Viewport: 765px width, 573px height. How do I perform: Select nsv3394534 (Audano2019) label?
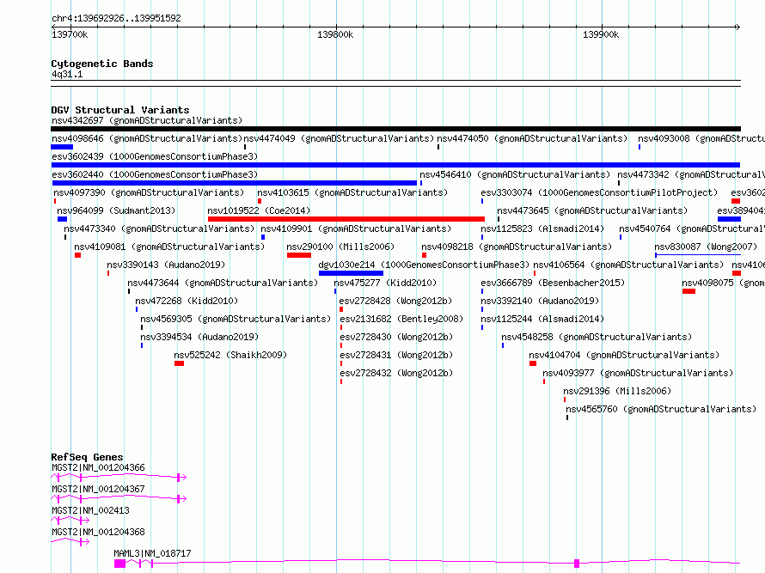click(x=199, y=337)
